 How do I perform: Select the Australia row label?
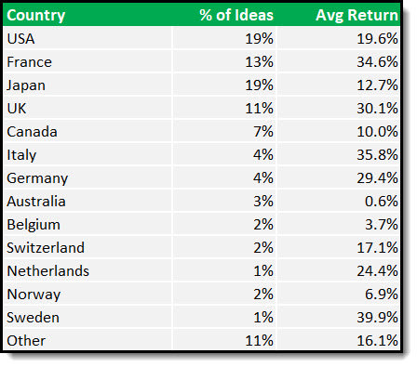pos(87,201)
